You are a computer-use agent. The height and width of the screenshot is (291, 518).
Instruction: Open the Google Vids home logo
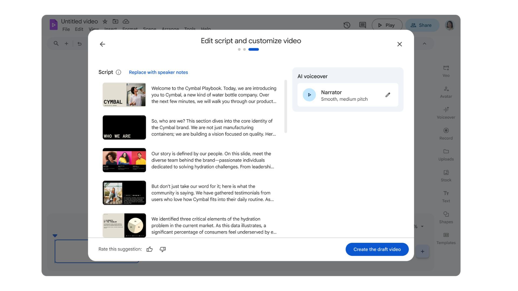tap(53, 25)
